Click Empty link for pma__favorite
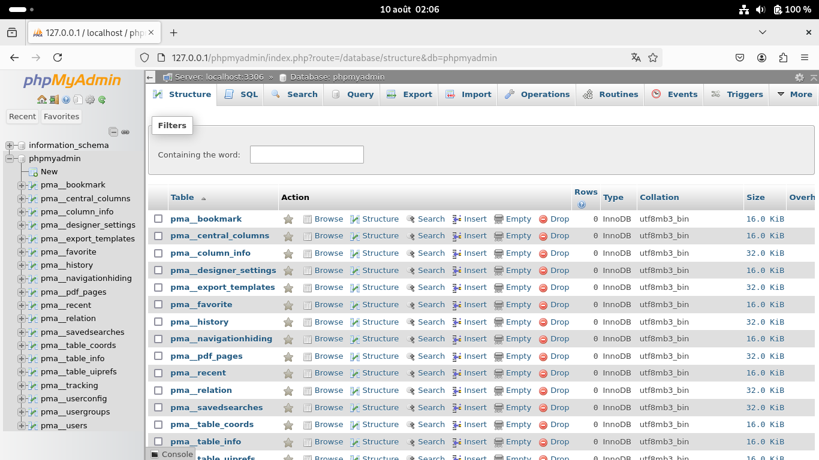Image resolution: width=819 pixels, height=460 pixels. coord(513,305)
